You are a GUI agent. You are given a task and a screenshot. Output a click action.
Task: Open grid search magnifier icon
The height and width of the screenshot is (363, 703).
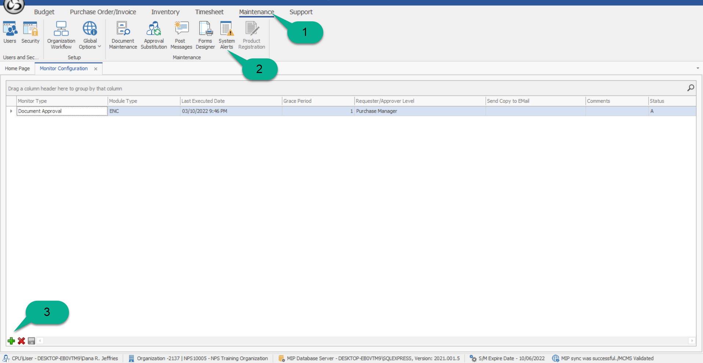tap(691, 88)
